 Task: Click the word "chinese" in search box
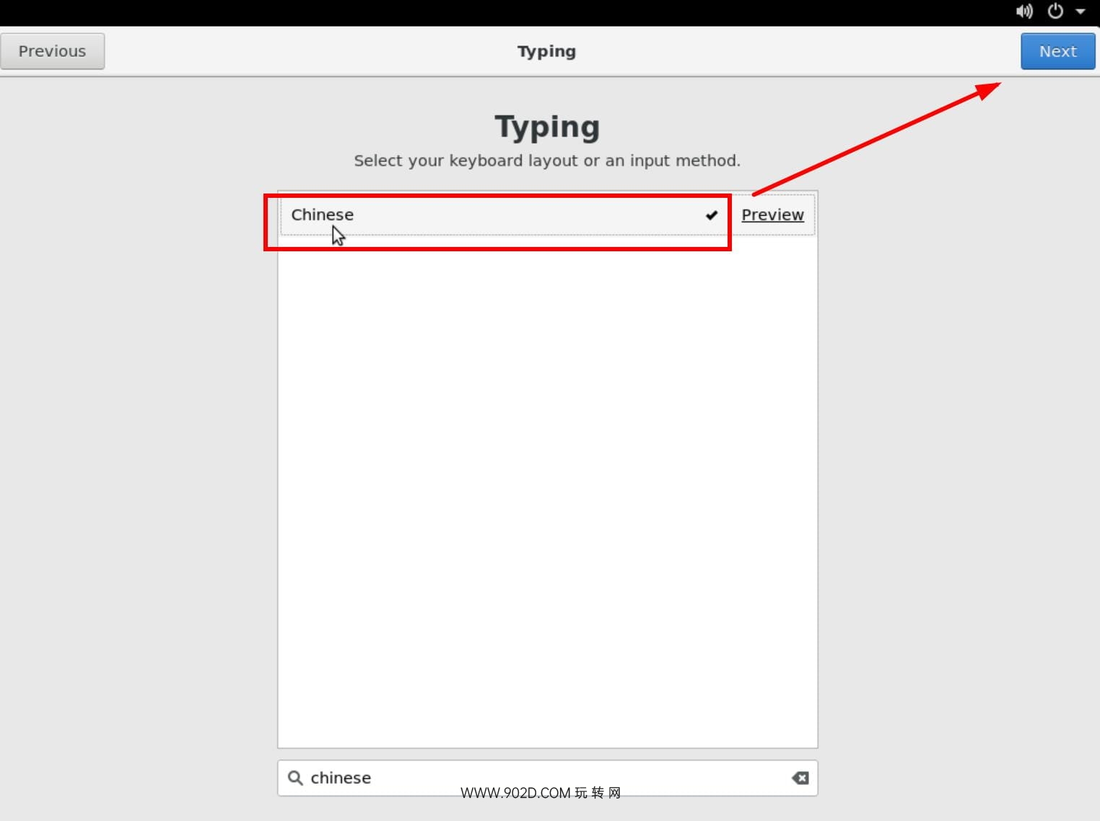(x=341, y=778)
